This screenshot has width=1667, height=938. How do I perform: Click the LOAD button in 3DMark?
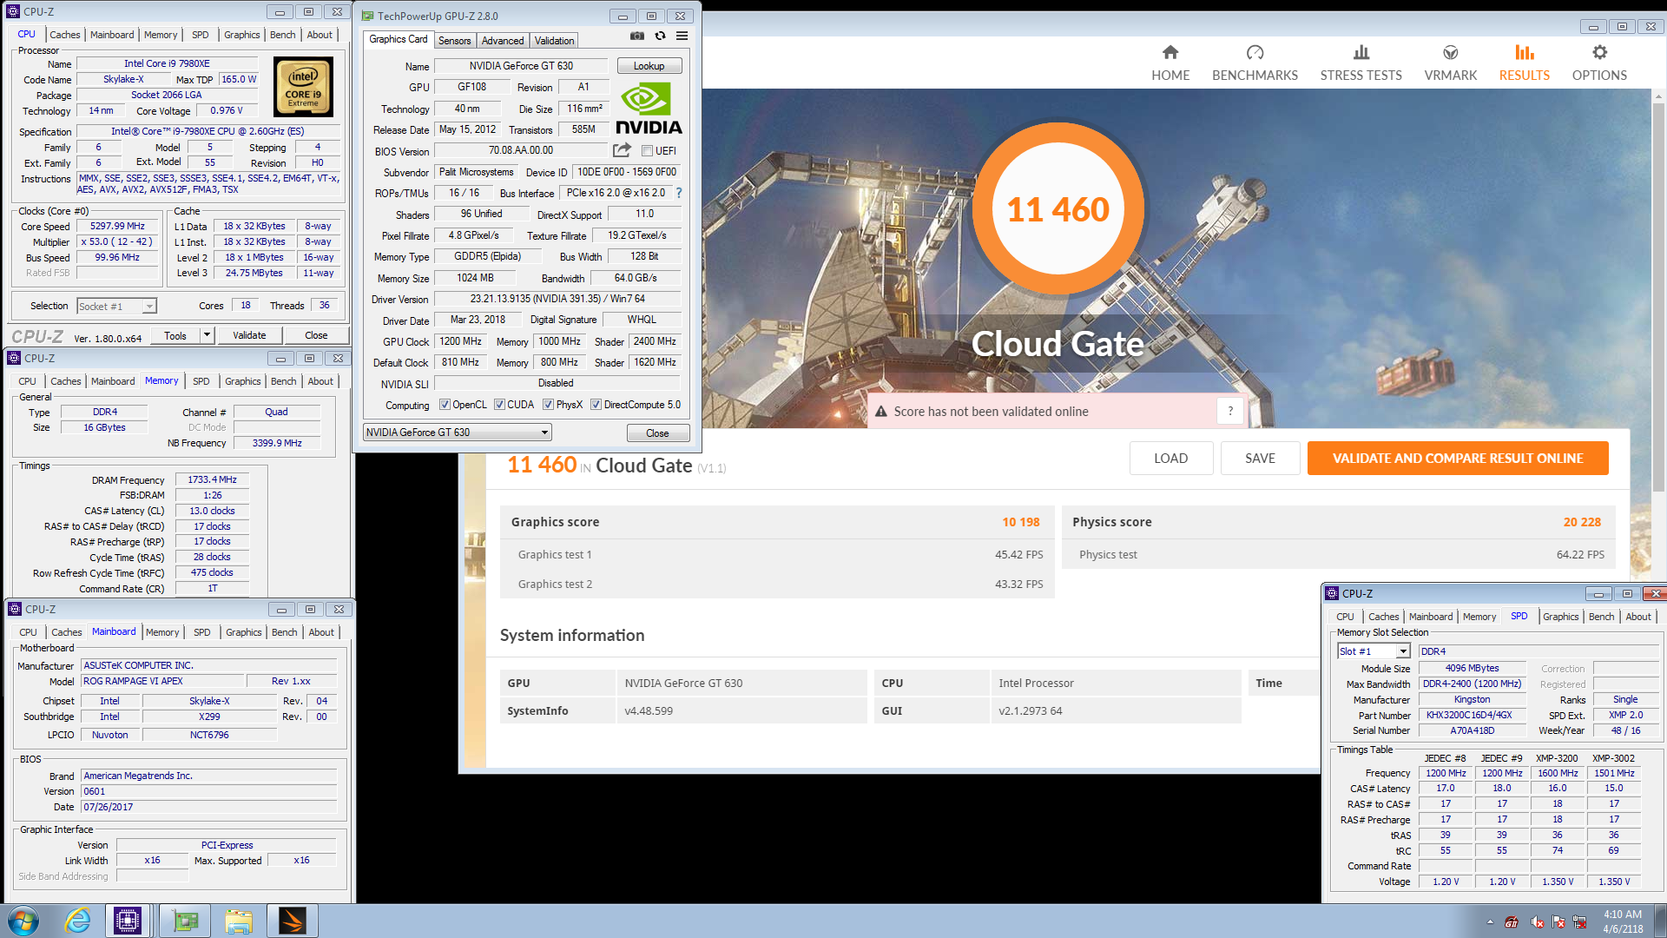pyautogui.click(x=1170, y=458)
